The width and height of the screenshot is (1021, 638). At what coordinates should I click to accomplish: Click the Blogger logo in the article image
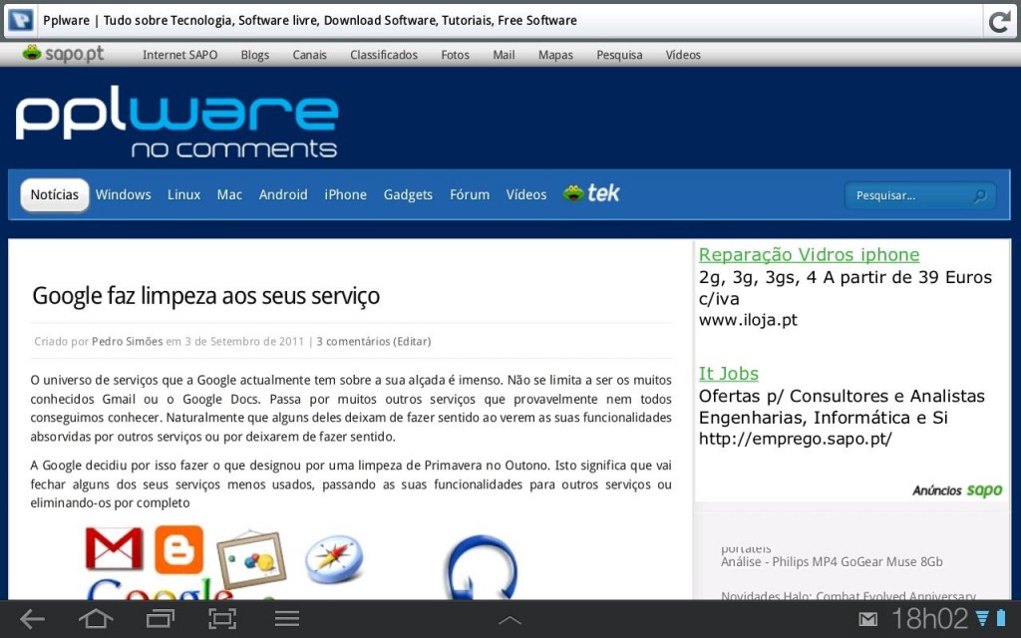click(179, 550)
